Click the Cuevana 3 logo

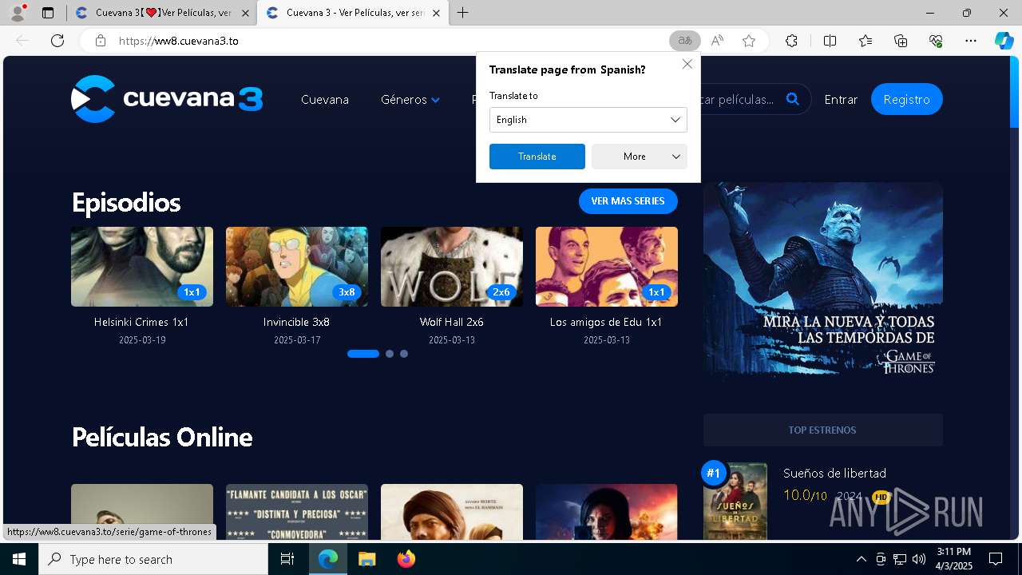167,99
